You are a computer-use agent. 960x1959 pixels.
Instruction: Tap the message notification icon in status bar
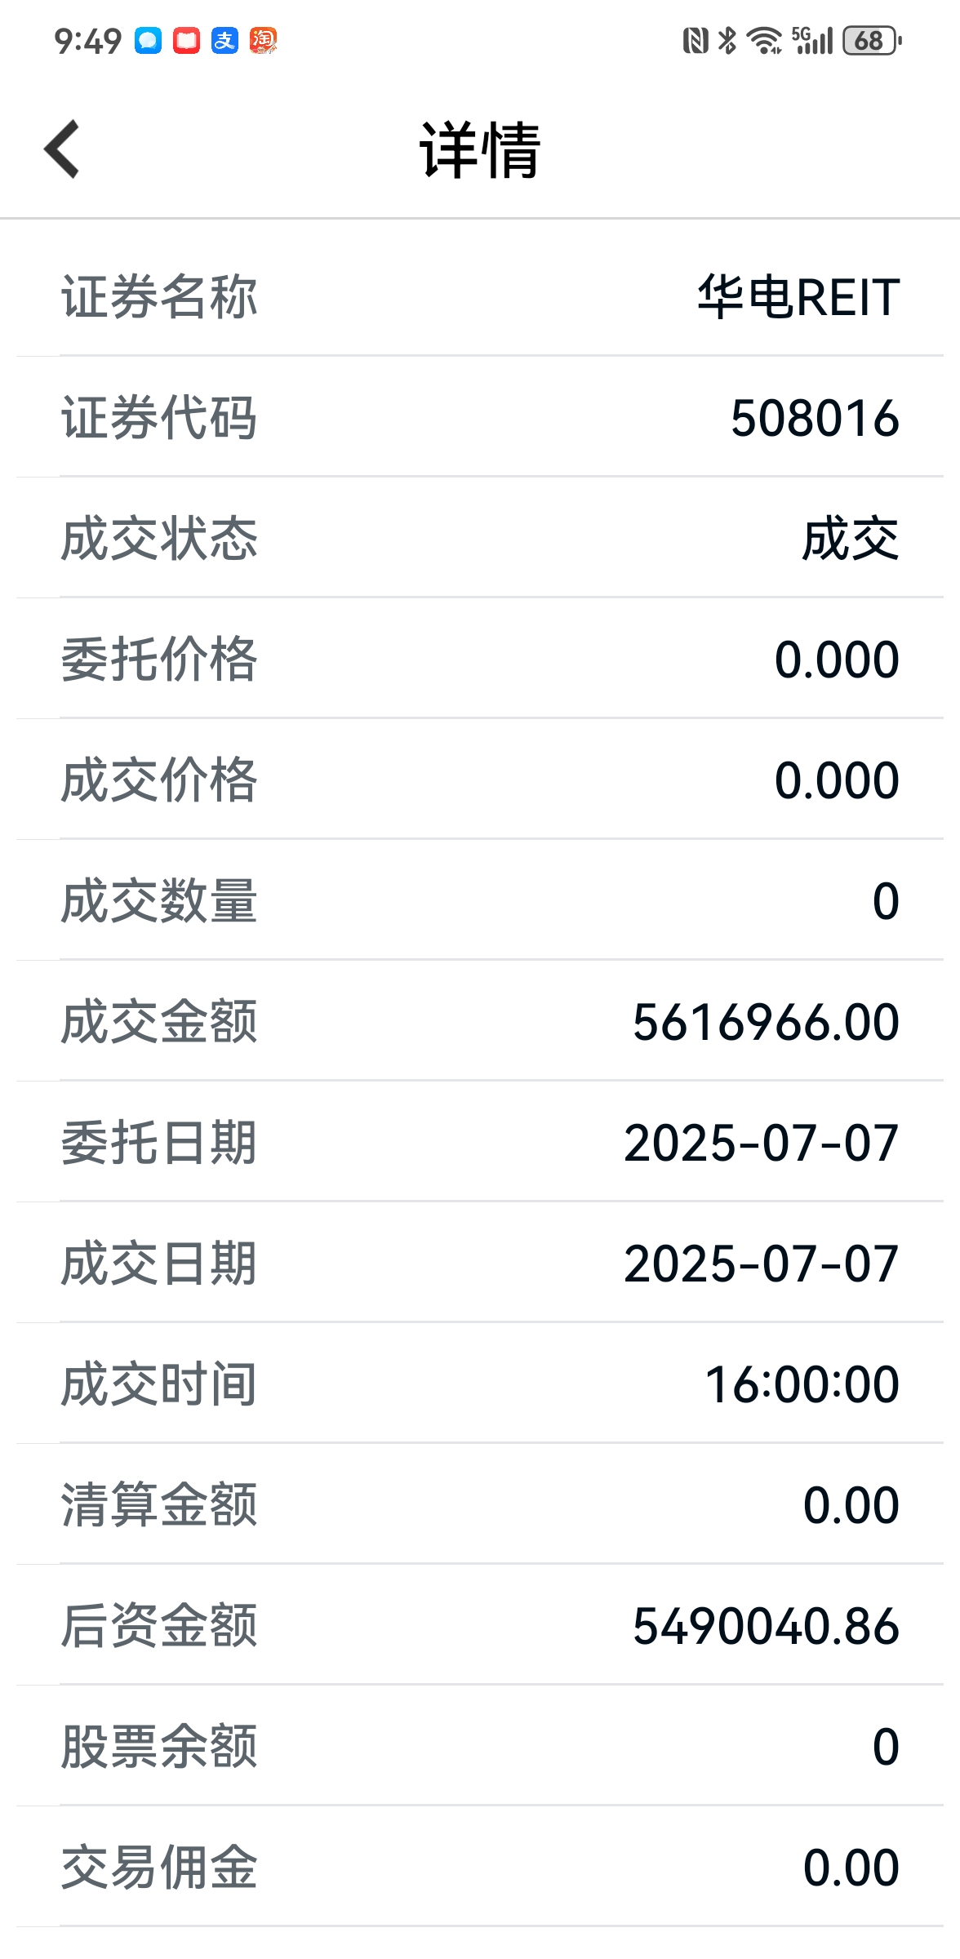(149, 40)
